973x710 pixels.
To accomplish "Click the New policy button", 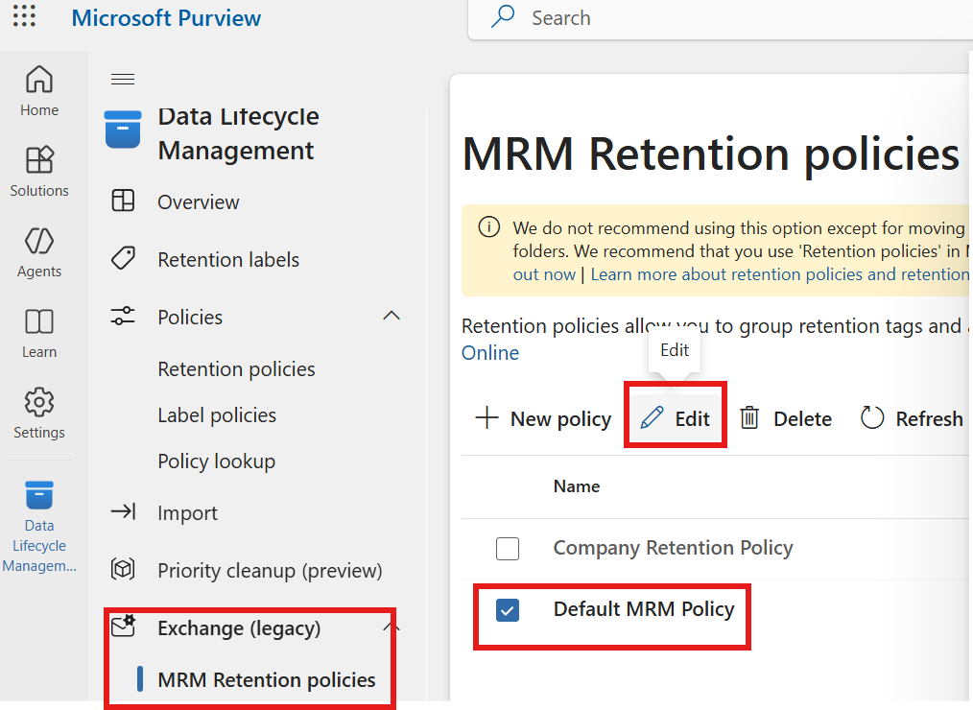I will (x=541, y=417).
